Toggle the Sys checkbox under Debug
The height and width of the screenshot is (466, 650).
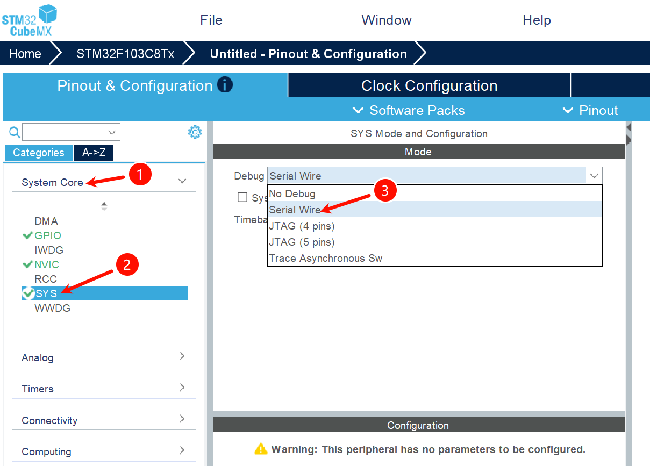click(x=242, y=197)
